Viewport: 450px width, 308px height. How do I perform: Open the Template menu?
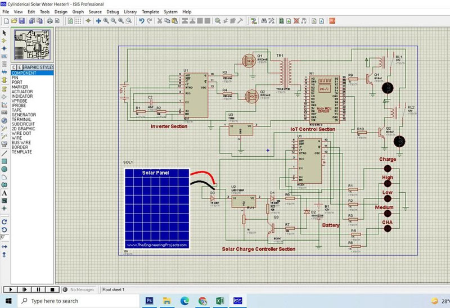150,12
